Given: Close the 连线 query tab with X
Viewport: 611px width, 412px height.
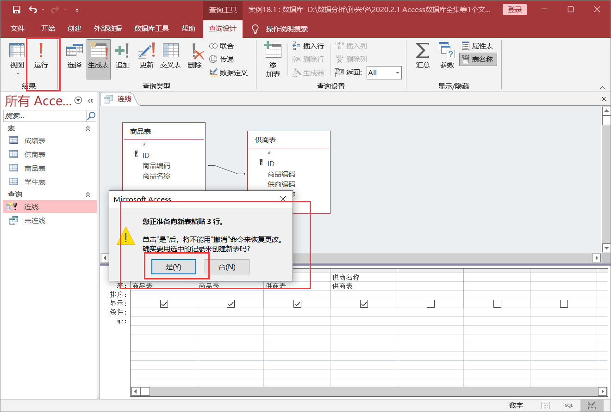Looking at the screenshot, I should [604, 99].
